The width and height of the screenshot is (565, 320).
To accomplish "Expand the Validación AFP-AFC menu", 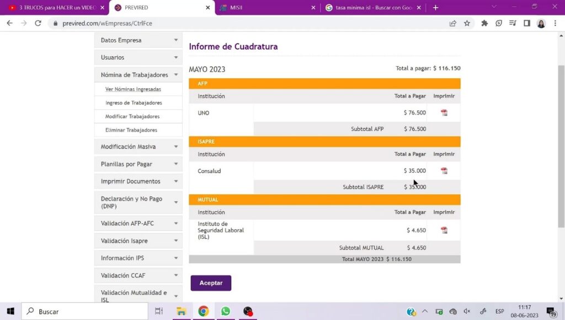I will pyautogui.click(x=138, y=223).
